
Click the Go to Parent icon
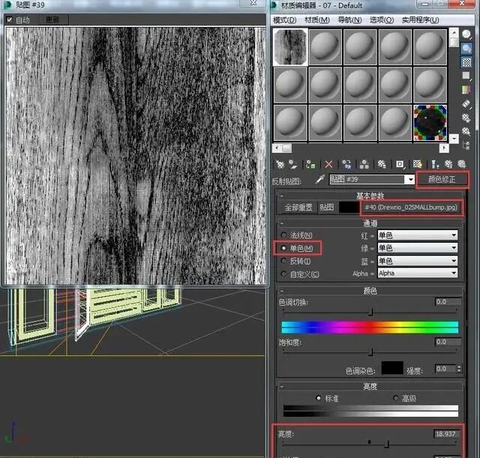(448, 164)
